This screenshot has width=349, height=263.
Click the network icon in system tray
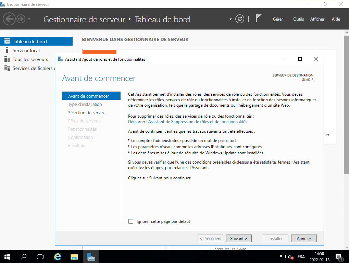coord(283,257)
